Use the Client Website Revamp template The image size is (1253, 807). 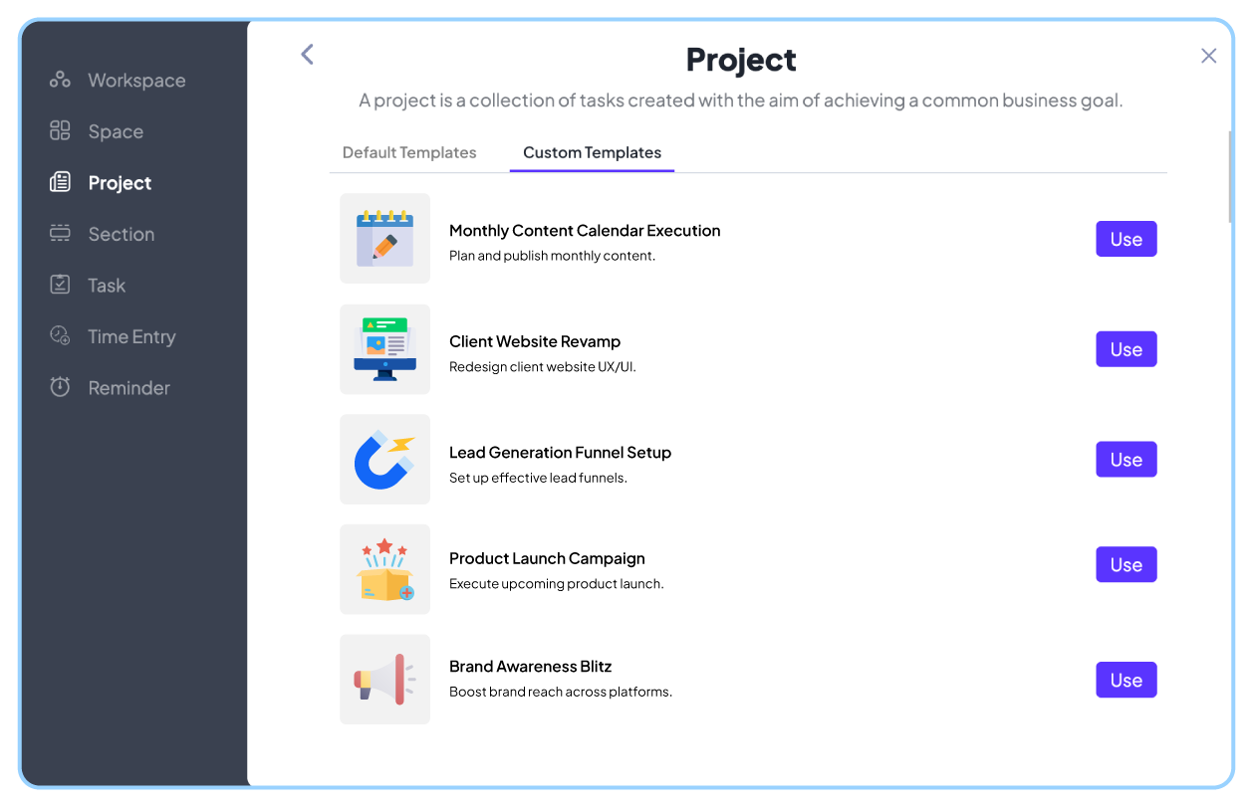click(x=1127, y=349)
